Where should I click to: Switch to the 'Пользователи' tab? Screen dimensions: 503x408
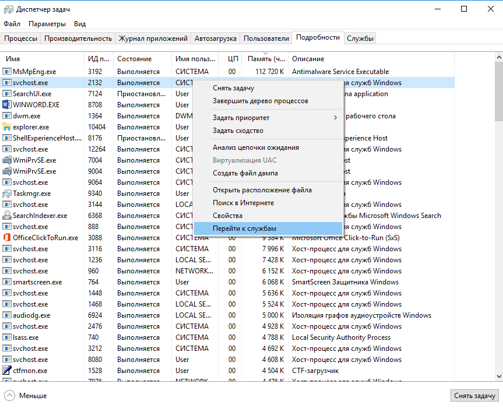point(266,38)
